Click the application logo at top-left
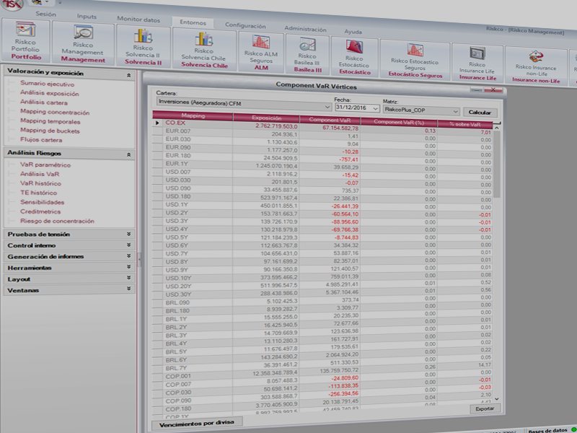Screen dimensions: 577x433 (11, 4)
